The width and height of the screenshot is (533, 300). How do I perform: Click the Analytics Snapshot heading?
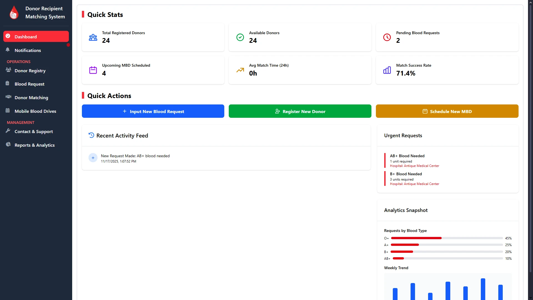(x=406, y=210)
